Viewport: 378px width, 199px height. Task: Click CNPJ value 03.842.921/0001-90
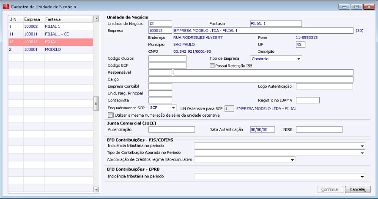pos(192,51)
